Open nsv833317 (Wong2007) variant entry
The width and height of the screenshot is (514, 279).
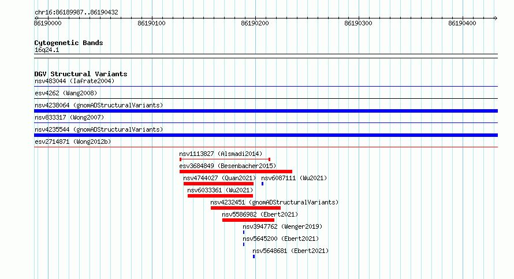(69, 117)
